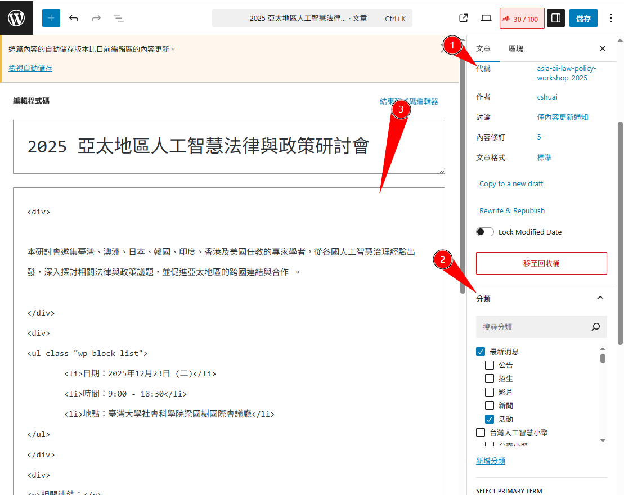Open the SEO score 30/100 indicator

pos(522,19)
